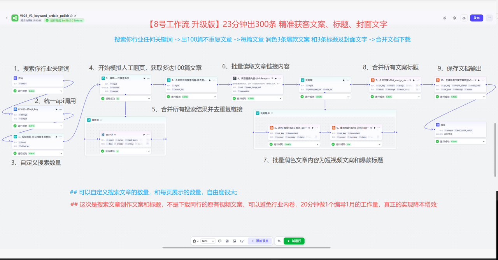Expand 结束 node run result
Image resolution: width=498 pixels, height=260 pixels.
[484, 141]
